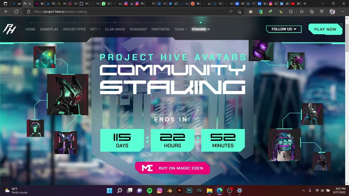Click the browser Back arrow
The width and height of the screenshot is (349, 196).
(6, 12)
